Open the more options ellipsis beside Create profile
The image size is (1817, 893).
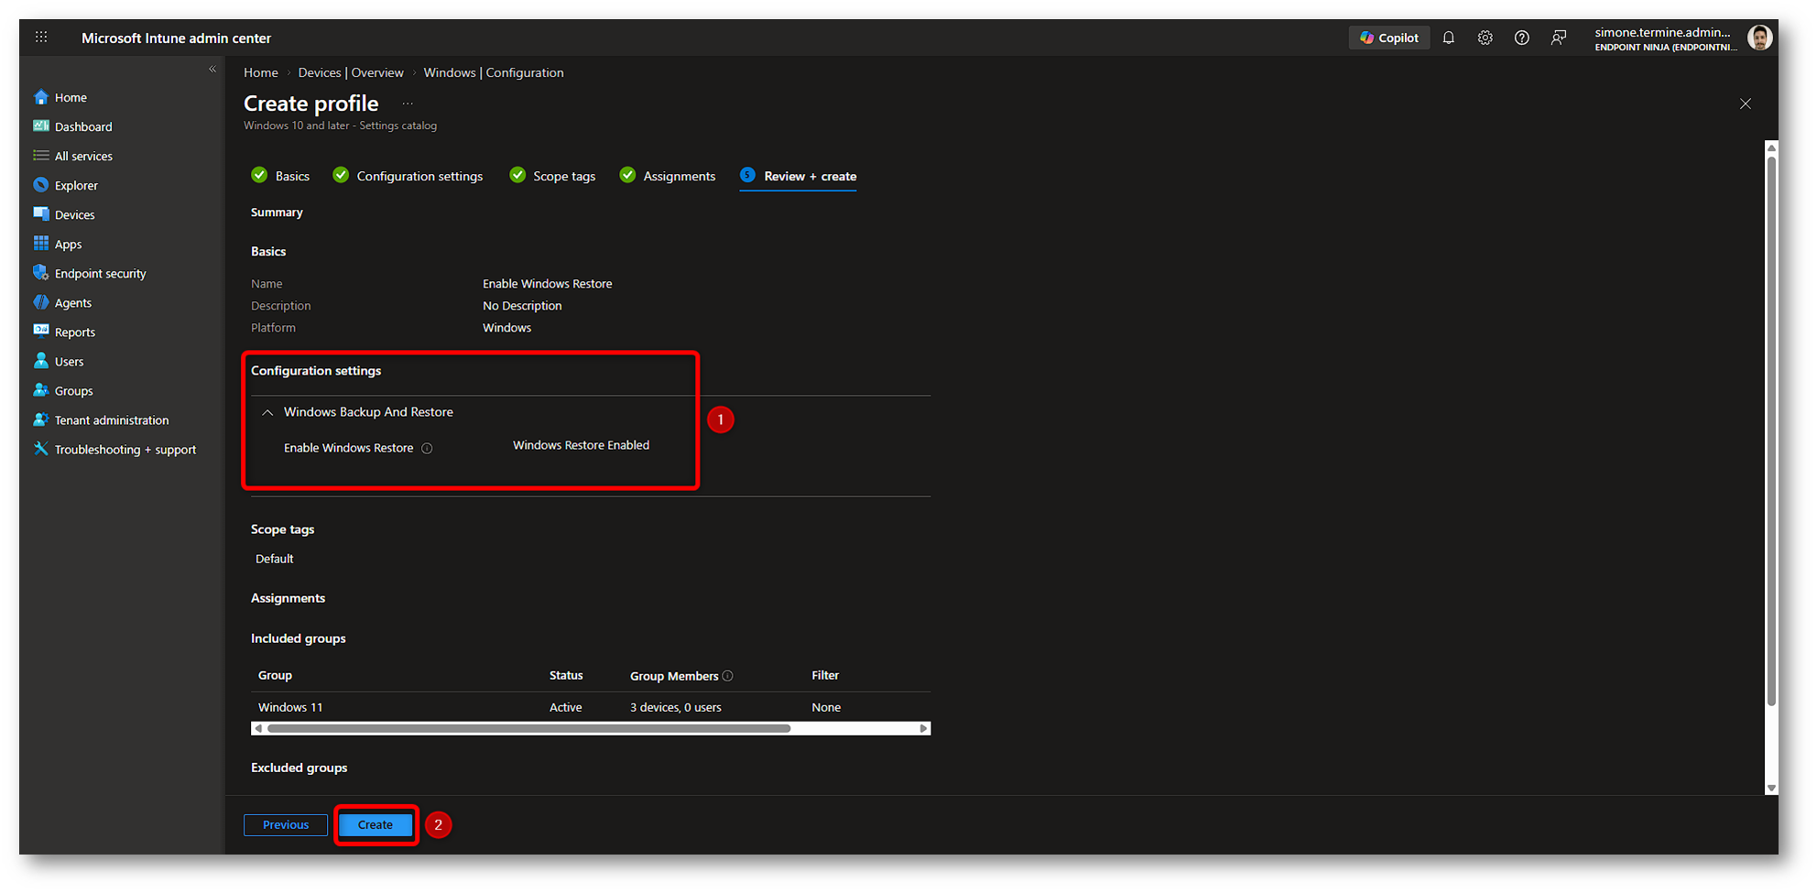click(408, 103)
